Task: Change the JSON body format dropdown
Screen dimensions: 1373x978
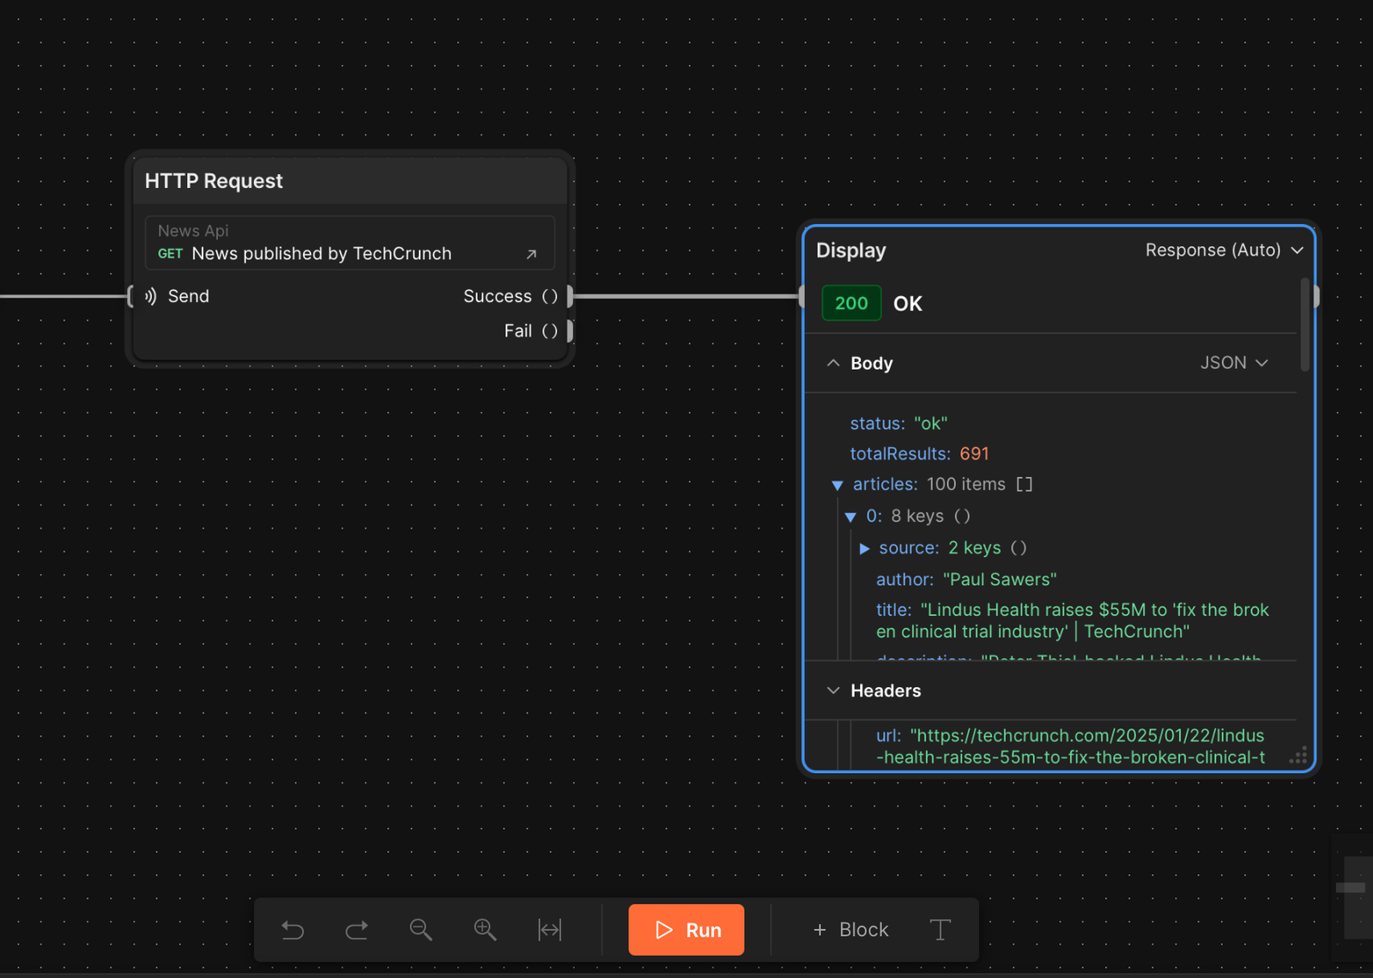Action: 1234,363
